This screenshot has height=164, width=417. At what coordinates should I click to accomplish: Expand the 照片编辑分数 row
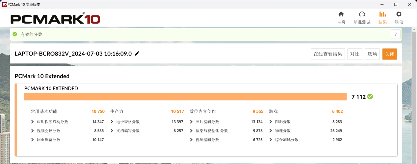pos(192,122)
